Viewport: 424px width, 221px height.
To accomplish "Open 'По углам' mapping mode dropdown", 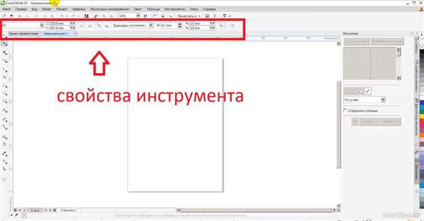I will click(x=383, y=100).
